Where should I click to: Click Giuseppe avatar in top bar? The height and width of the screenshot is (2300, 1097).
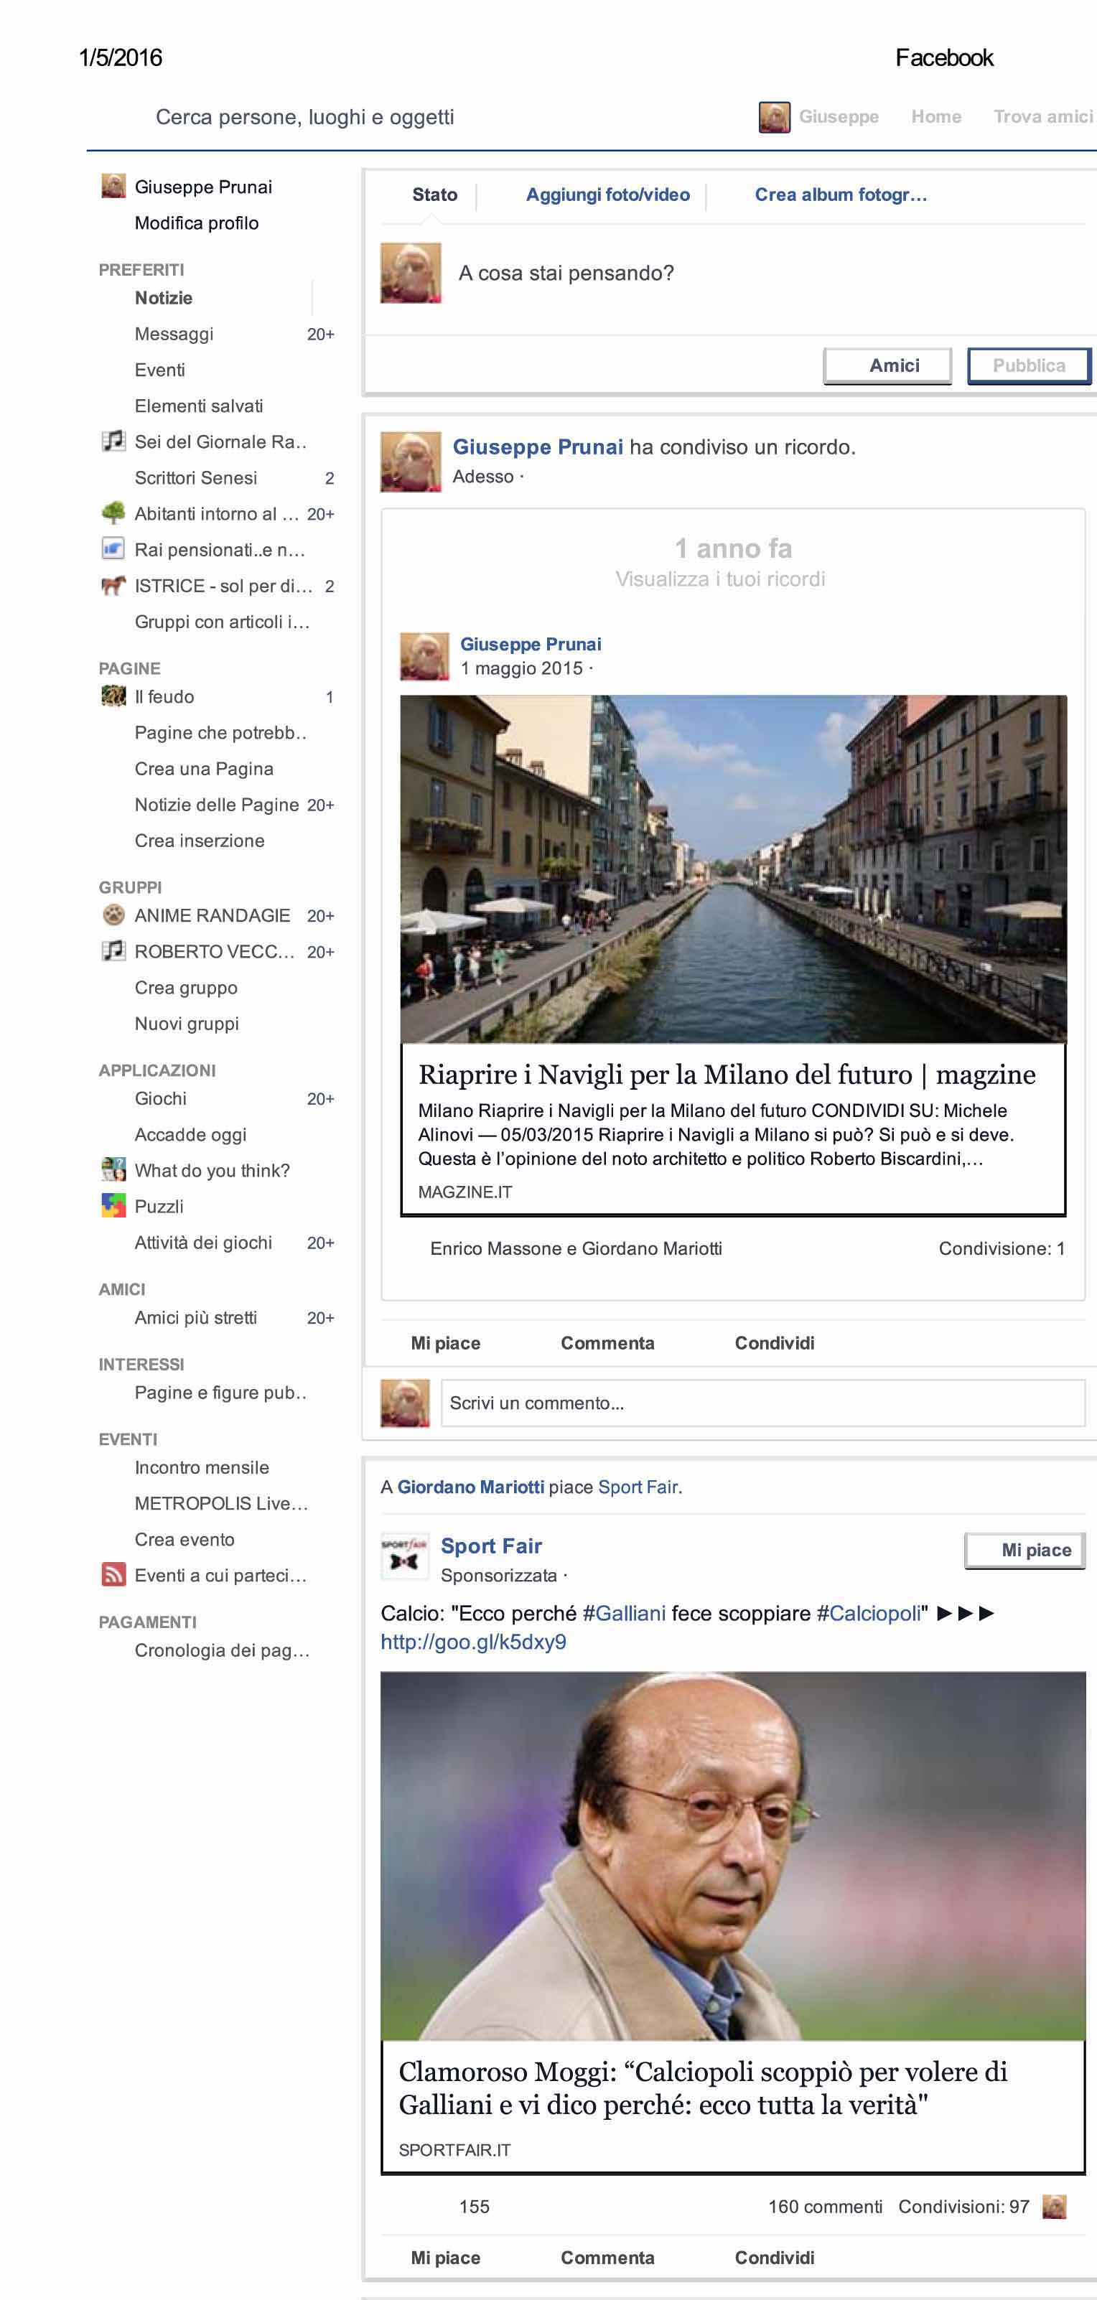[x=774, y=117]
